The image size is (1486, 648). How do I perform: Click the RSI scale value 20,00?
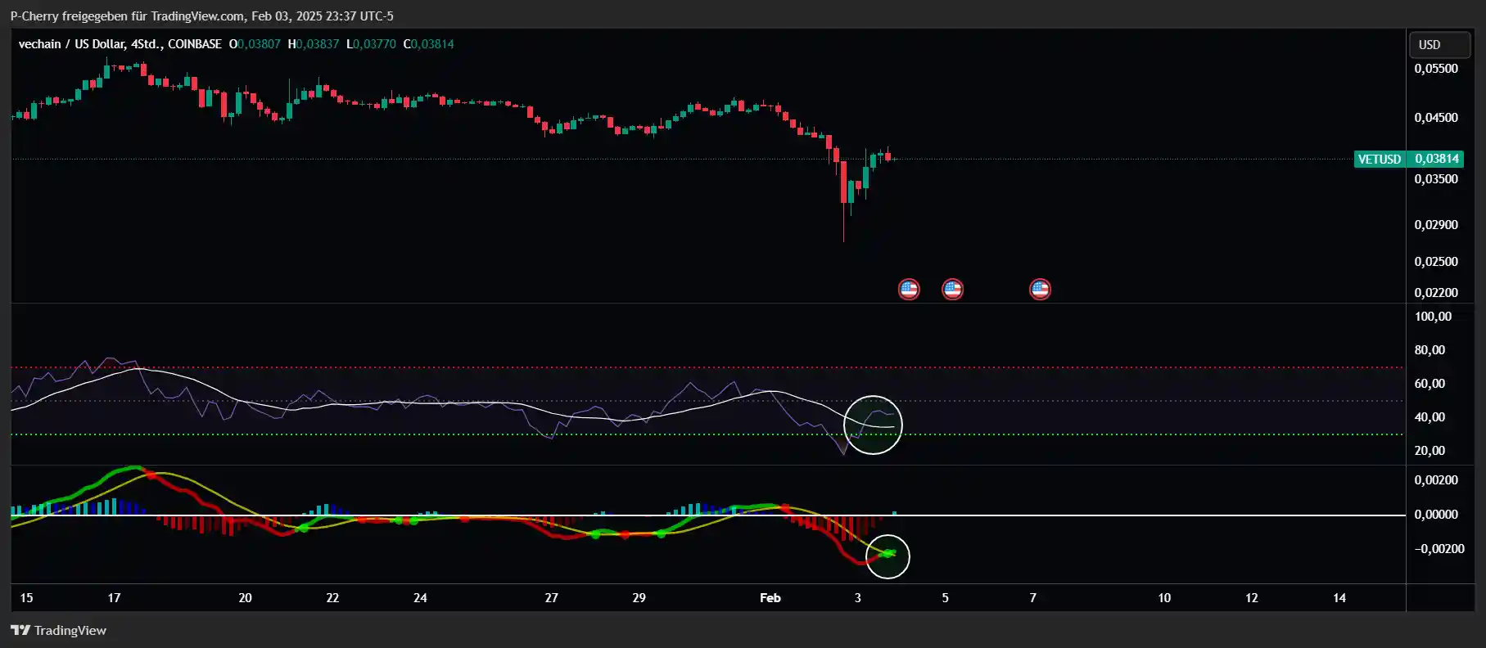(1430, 451)
